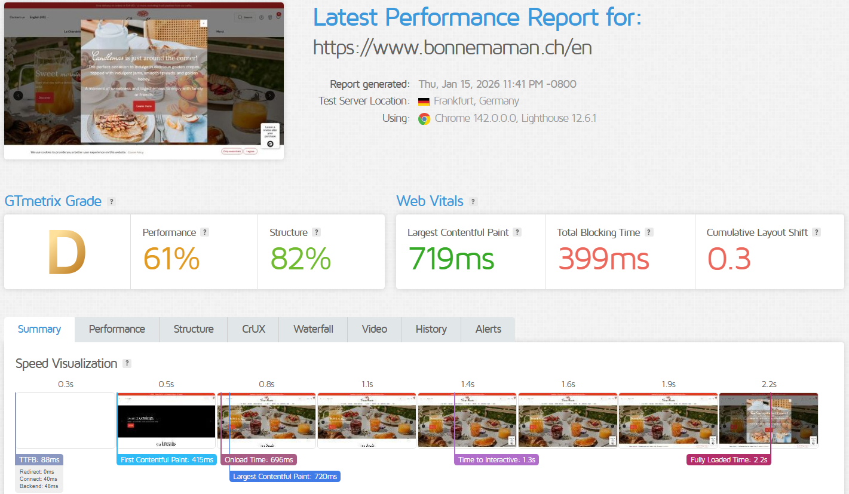Screen dimensions: 849x494
Task: Open the Web Vitals help icon
Action: click(473, 202)
